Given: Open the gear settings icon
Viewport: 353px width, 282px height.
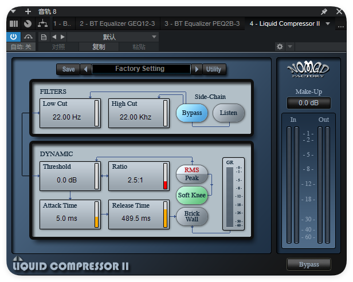Looking at the screenshot, I should (x=280, y=47).
